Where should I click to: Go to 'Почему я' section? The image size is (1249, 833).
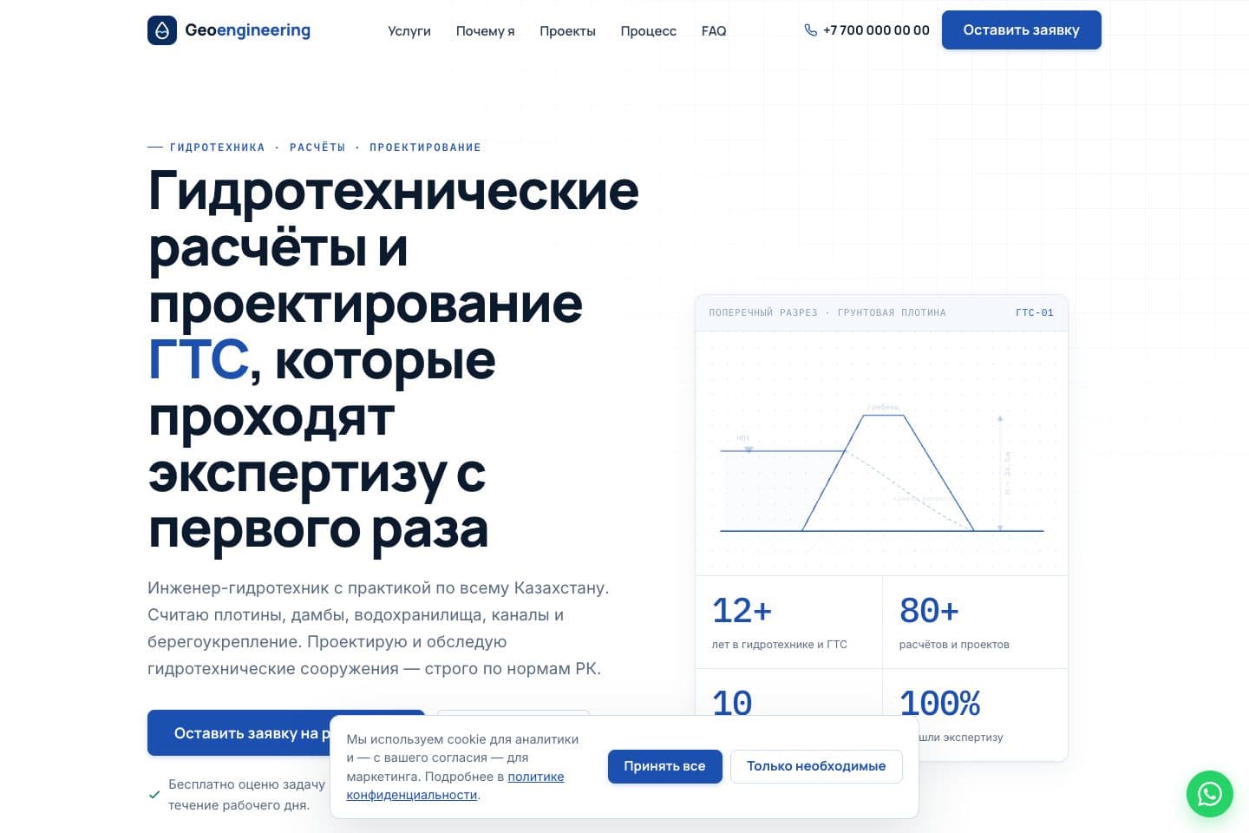(485, 30)
